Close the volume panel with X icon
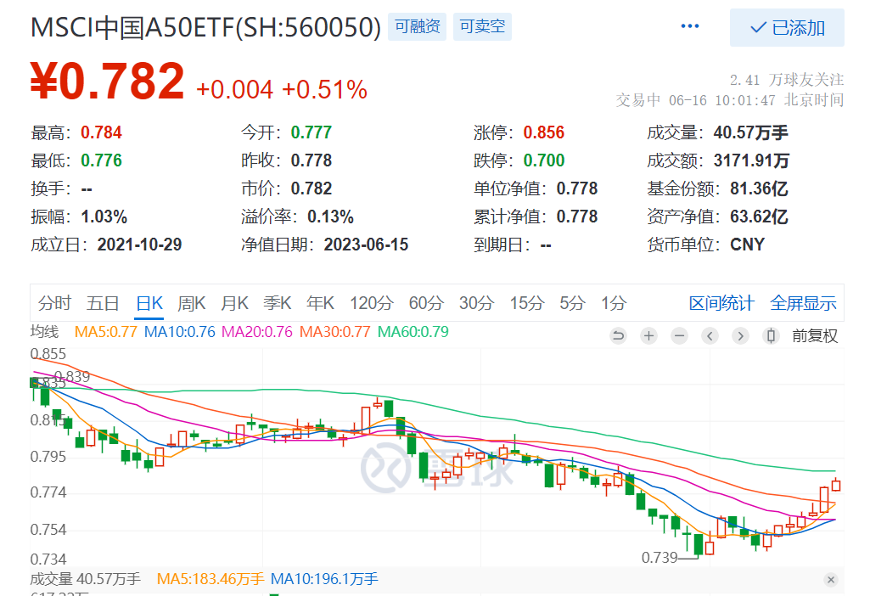The height and width of the screenshot is (596, 870). point(831,580)
